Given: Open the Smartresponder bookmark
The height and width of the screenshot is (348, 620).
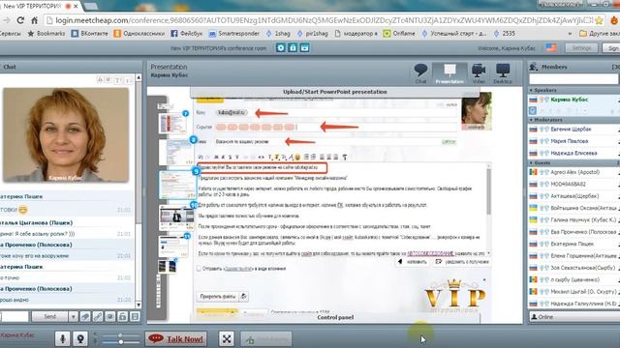Looking at the screenshot, I should [234, 34].
